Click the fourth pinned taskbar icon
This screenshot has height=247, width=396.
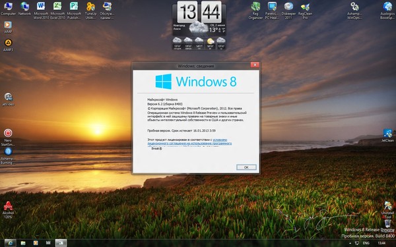point(48,243)
